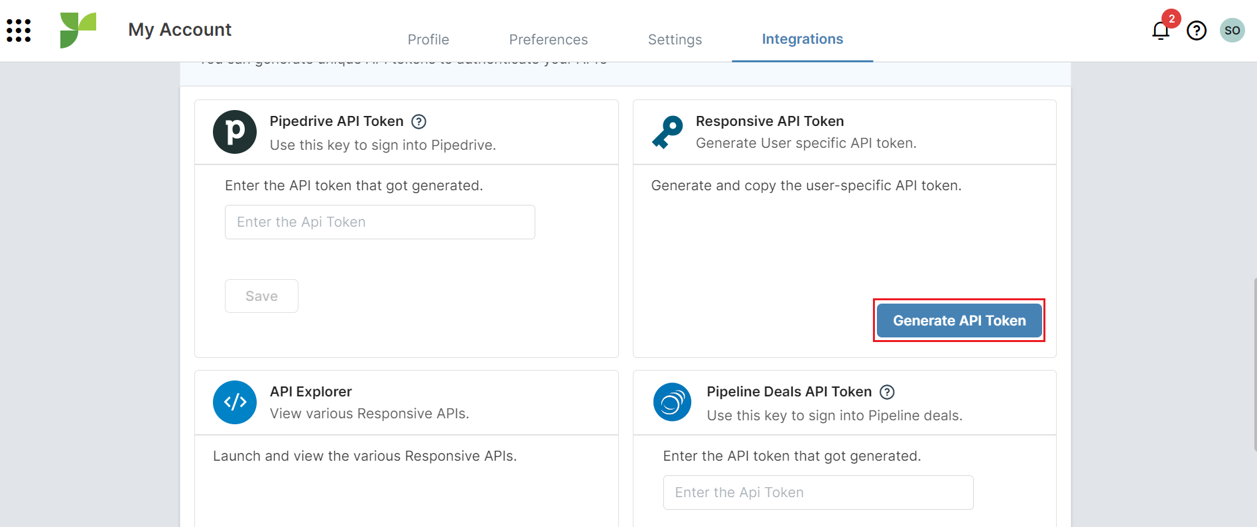This screenshot has width=1257, height=527.
Task: Click the My Account heading
Action: (x=180, y=30)
